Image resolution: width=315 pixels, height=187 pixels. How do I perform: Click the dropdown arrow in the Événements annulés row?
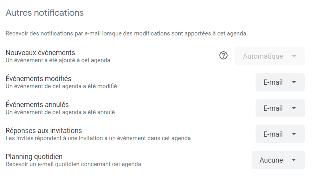(294, 108)
